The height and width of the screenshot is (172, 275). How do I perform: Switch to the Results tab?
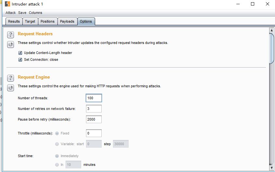click(14, 21)
